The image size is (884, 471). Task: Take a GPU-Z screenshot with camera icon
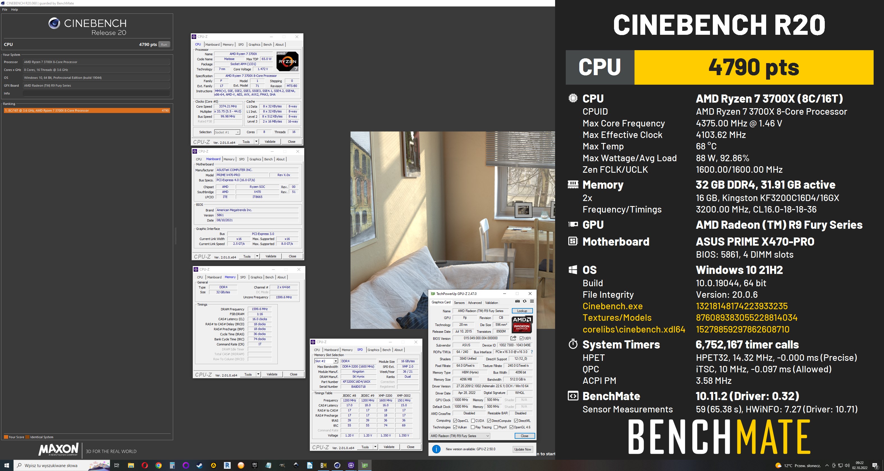coord(517,301)
